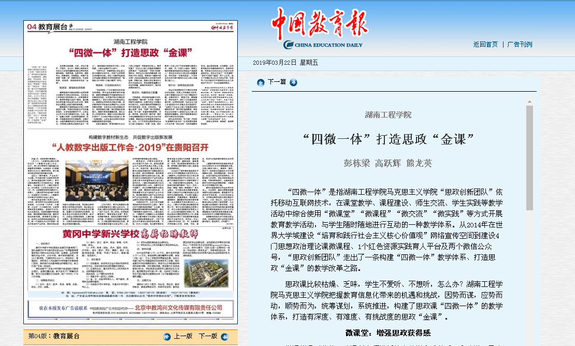Click the 黄冈中学新兴学校 recruitment ad in thumbnail
The image size is (575, 346).
pyautogui.click(x=131, y=233)
